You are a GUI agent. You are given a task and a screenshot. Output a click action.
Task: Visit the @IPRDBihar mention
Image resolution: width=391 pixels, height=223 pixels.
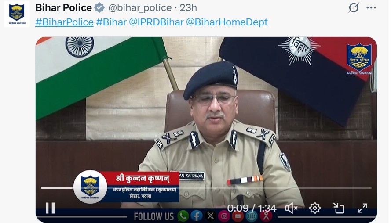click(x=156, y=22)
